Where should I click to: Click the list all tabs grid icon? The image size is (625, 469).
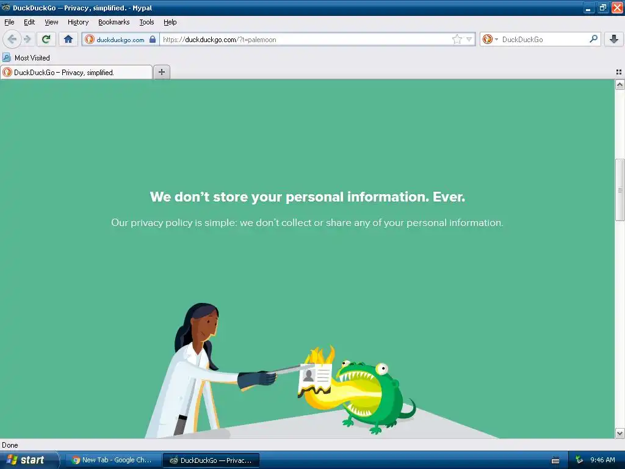619,72
